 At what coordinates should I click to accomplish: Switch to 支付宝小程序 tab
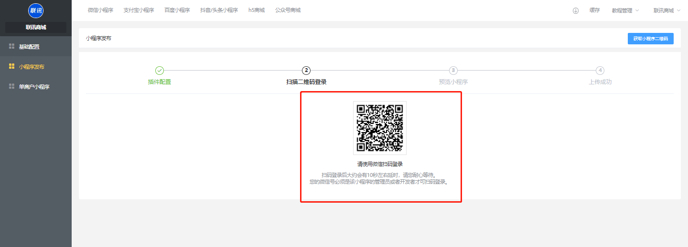pyautogui.click(x=139, y=10)
